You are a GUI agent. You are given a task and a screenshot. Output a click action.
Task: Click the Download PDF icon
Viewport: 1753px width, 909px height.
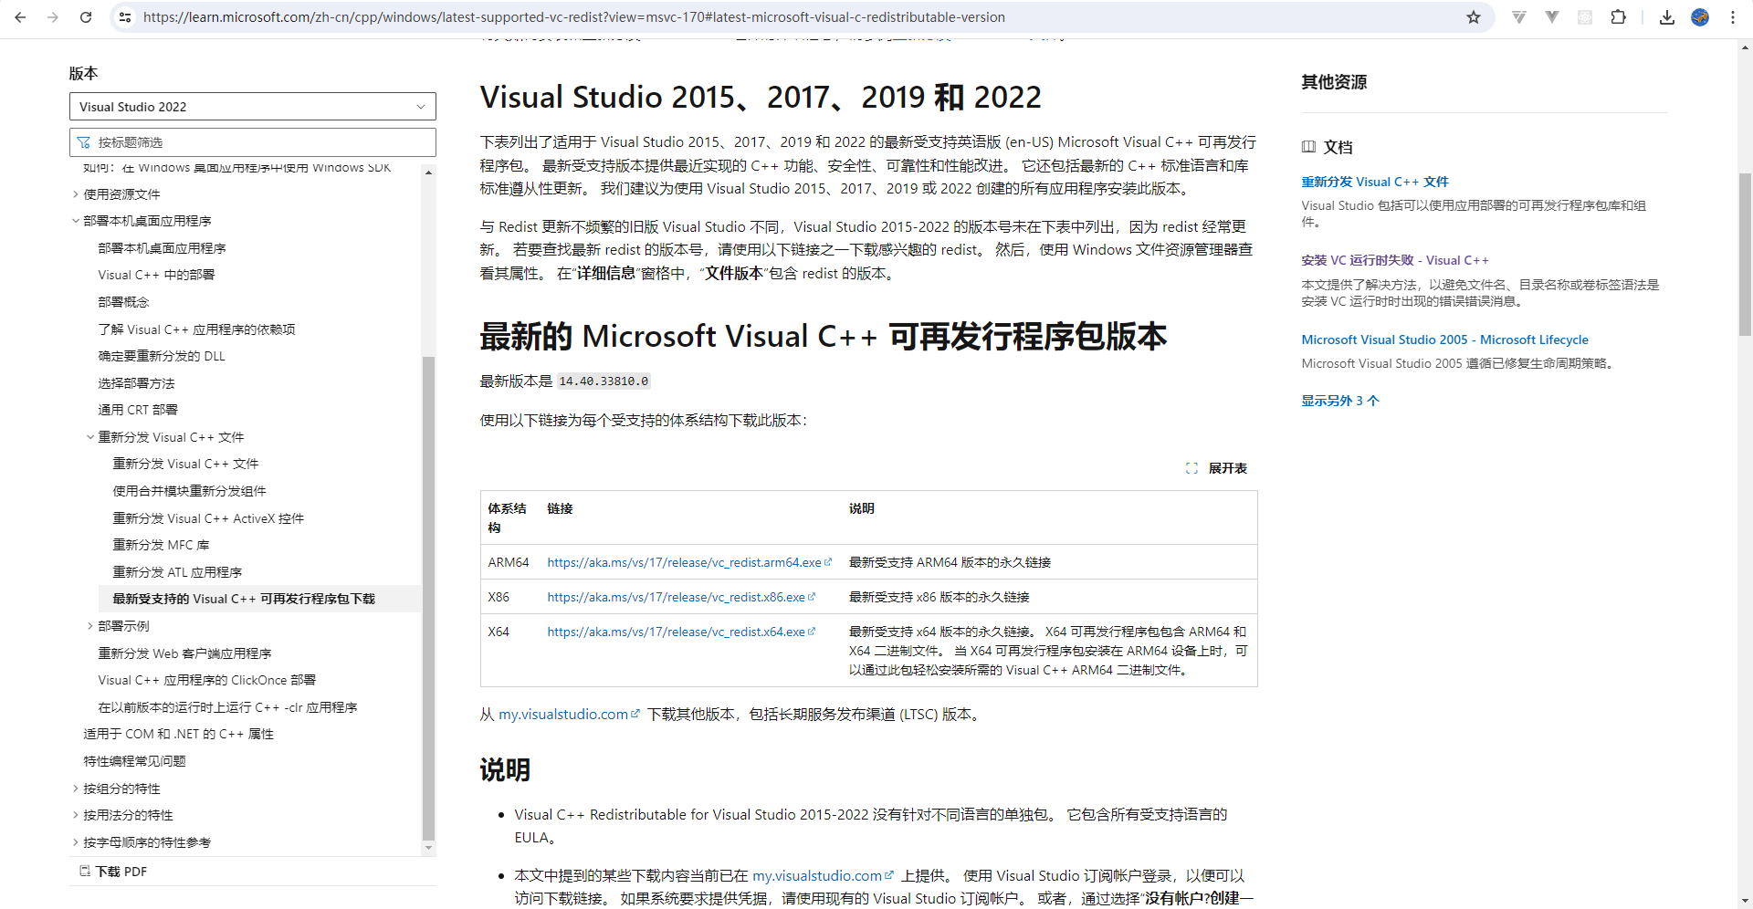pyautogui.click(x=85, y=872)
